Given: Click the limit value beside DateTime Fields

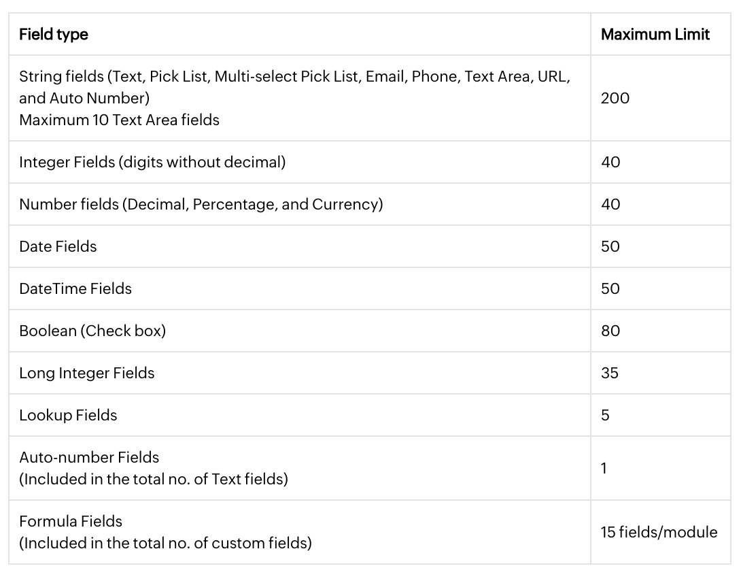Looking at the screenshot, I should point(610,288).
